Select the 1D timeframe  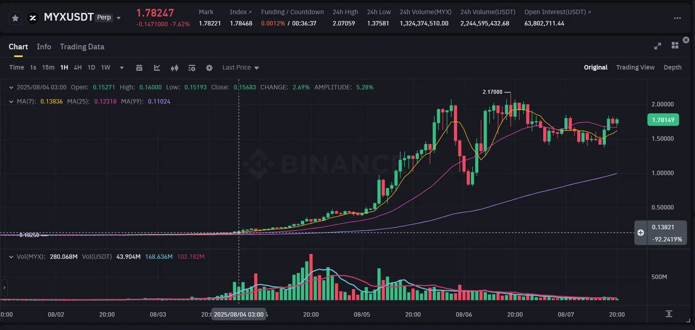point(91,68)
